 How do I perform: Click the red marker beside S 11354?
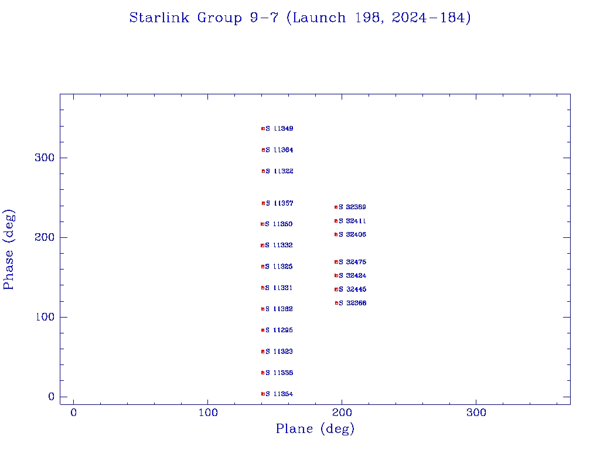[x=263, y=394]
